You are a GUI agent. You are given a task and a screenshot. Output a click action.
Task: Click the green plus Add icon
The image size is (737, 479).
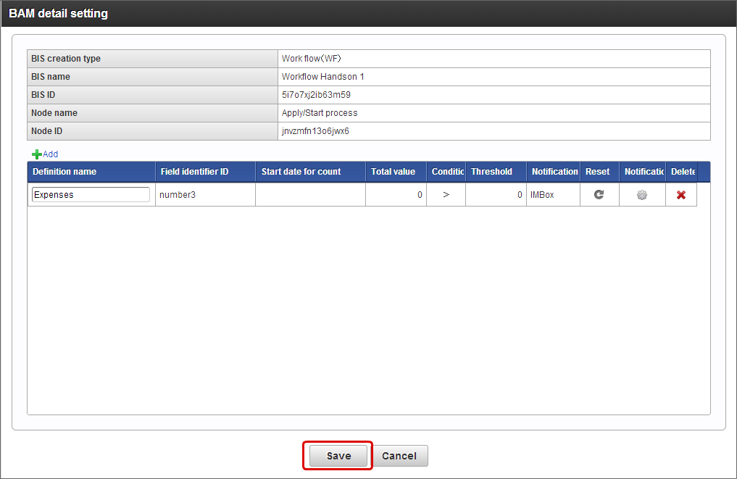tap(36, 154)
